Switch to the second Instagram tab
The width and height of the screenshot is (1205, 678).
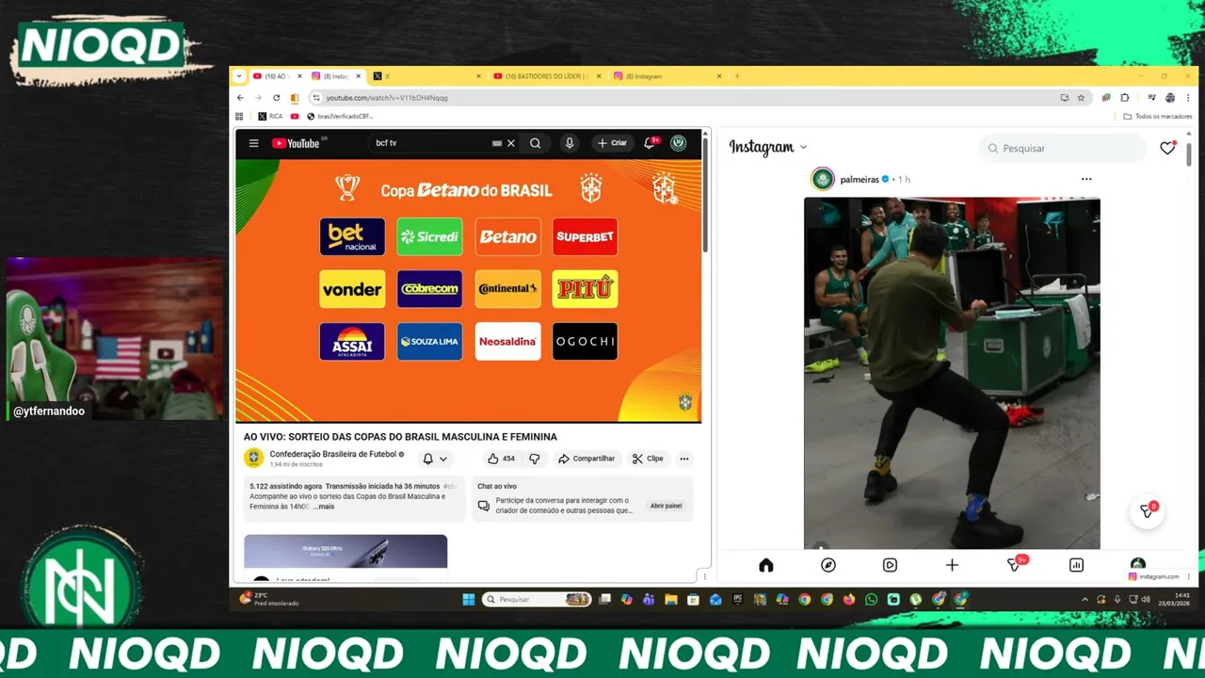pos(335,76)
